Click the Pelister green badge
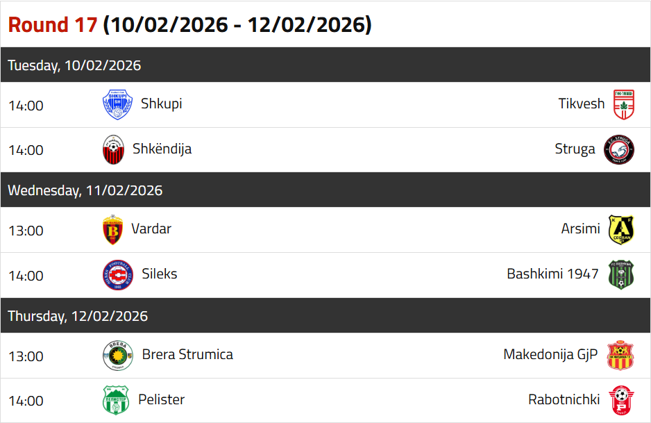Viewport: 651px width, 423px height. (116, 400)
